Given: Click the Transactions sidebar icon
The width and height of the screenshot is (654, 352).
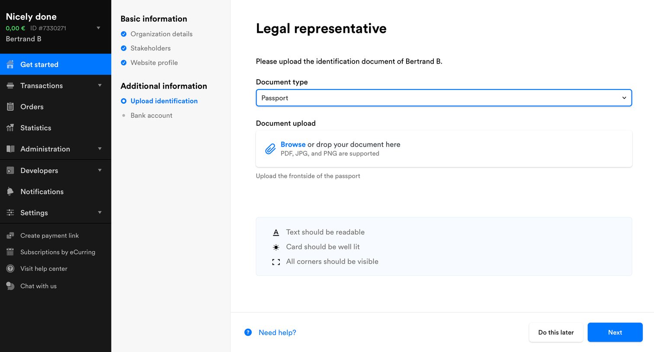Looking at the screenshot, I should tap(10, 86).
